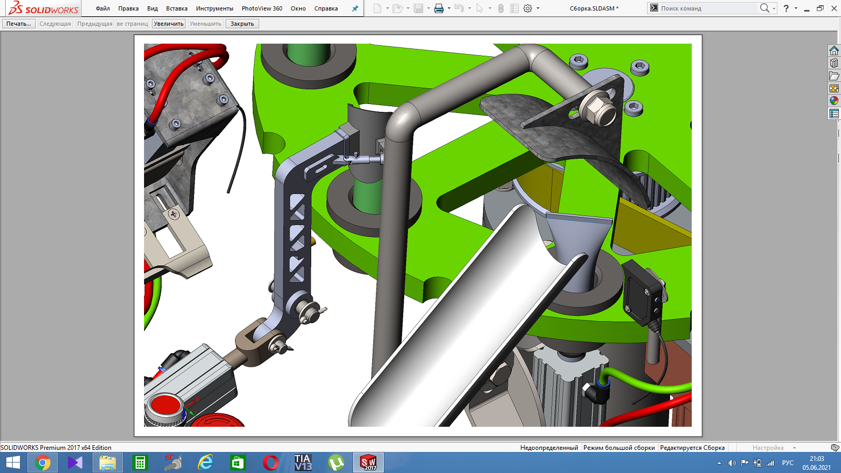This screenshot has width=841, height=473.
Task: Open the PhotoView 360 menu
Action: coord(262,8)
